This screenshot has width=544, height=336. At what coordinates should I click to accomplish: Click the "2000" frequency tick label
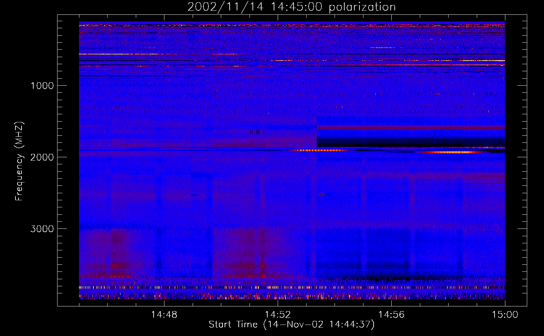pos(42,157)
